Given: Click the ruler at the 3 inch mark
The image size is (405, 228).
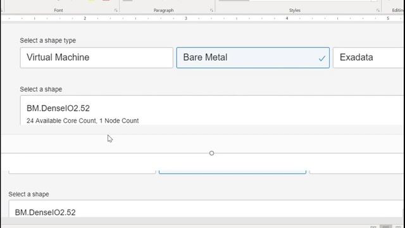Looking at the screenshot, I should pyautogui.click(x=185, y=18).
